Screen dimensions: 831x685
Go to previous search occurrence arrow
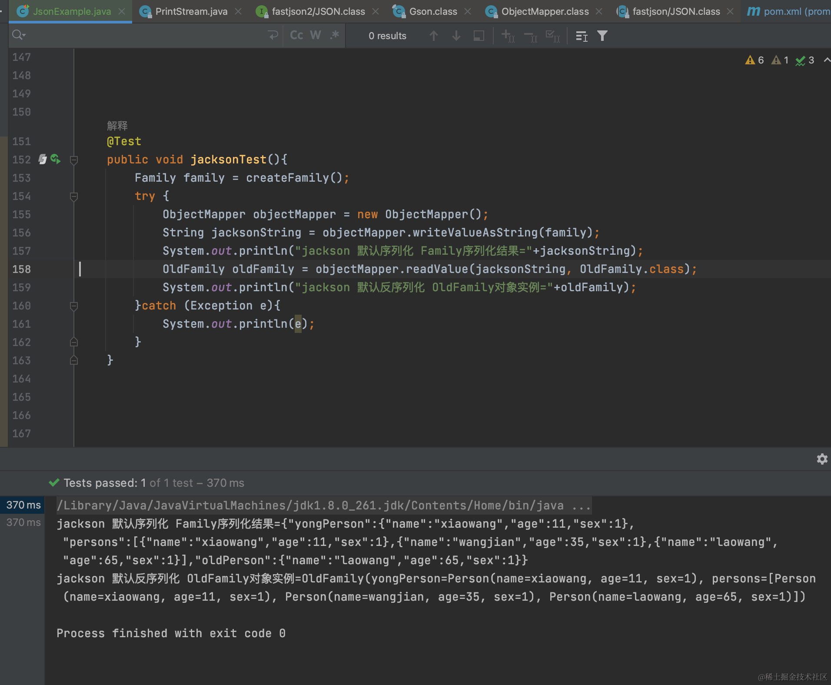pyautogui.click(x=433, y=36)
